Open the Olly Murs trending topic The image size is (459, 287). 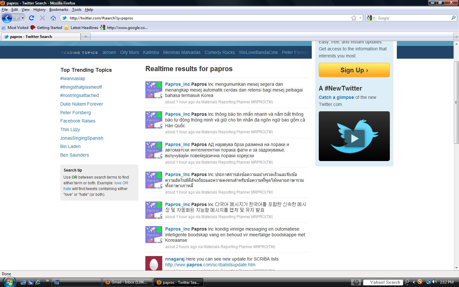[129, 52]
